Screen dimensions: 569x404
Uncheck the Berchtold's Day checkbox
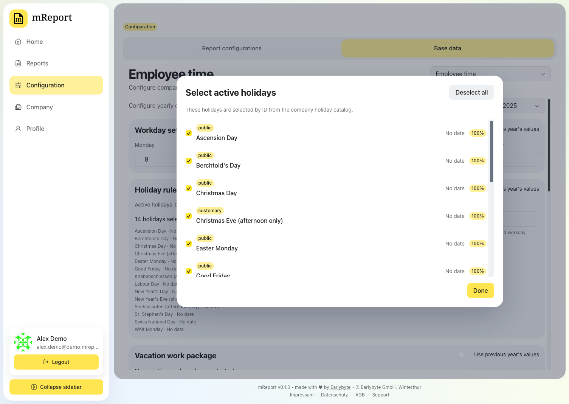189,161
